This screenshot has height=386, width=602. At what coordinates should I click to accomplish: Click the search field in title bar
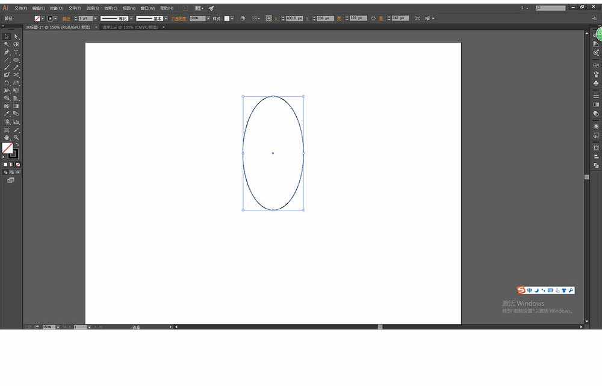551,8
